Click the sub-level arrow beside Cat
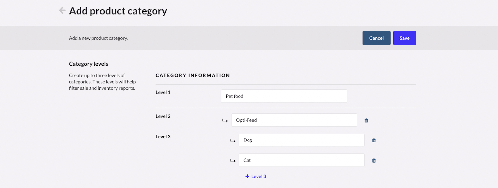Image resolution: width=498 pixels, height=188 pixels. coord(233,161)
